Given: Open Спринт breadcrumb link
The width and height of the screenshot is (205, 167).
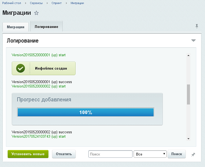Looking at the screenshot, I should (x=57, y=3).
